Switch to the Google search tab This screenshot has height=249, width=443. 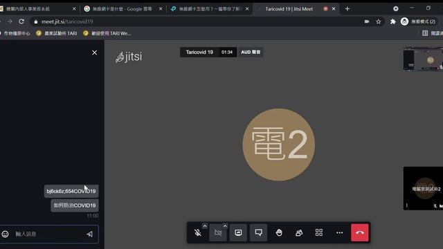122,9
